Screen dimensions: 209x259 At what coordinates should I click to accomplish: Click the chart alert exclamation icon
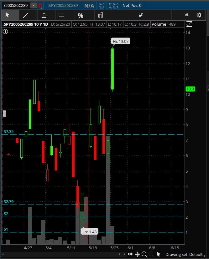(5, 31)
